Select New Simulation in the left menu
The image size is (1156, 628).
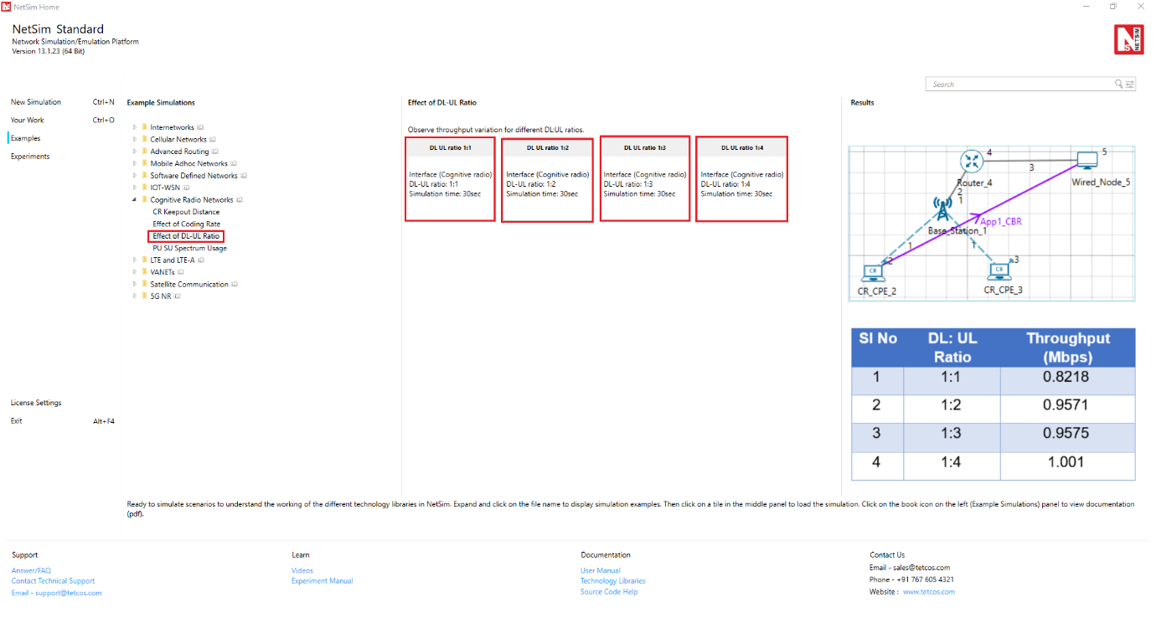point(36,102)
